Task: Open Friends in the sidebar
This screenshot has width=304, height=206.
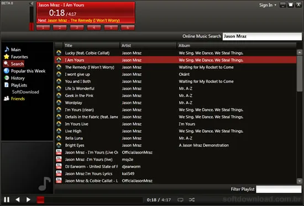Action: tap(18, 99)
